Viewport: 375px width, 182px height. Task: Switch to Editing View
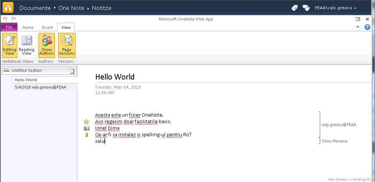coord(9,45)
